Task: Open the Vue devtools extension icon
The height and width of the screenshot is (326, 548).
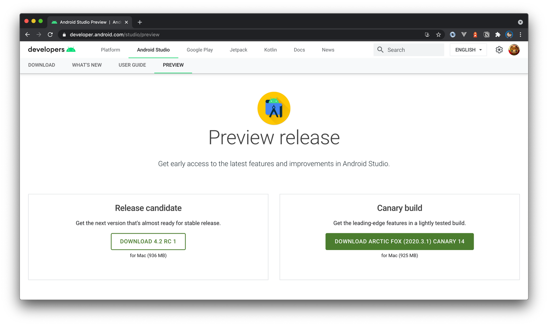Action: (464, 35)
